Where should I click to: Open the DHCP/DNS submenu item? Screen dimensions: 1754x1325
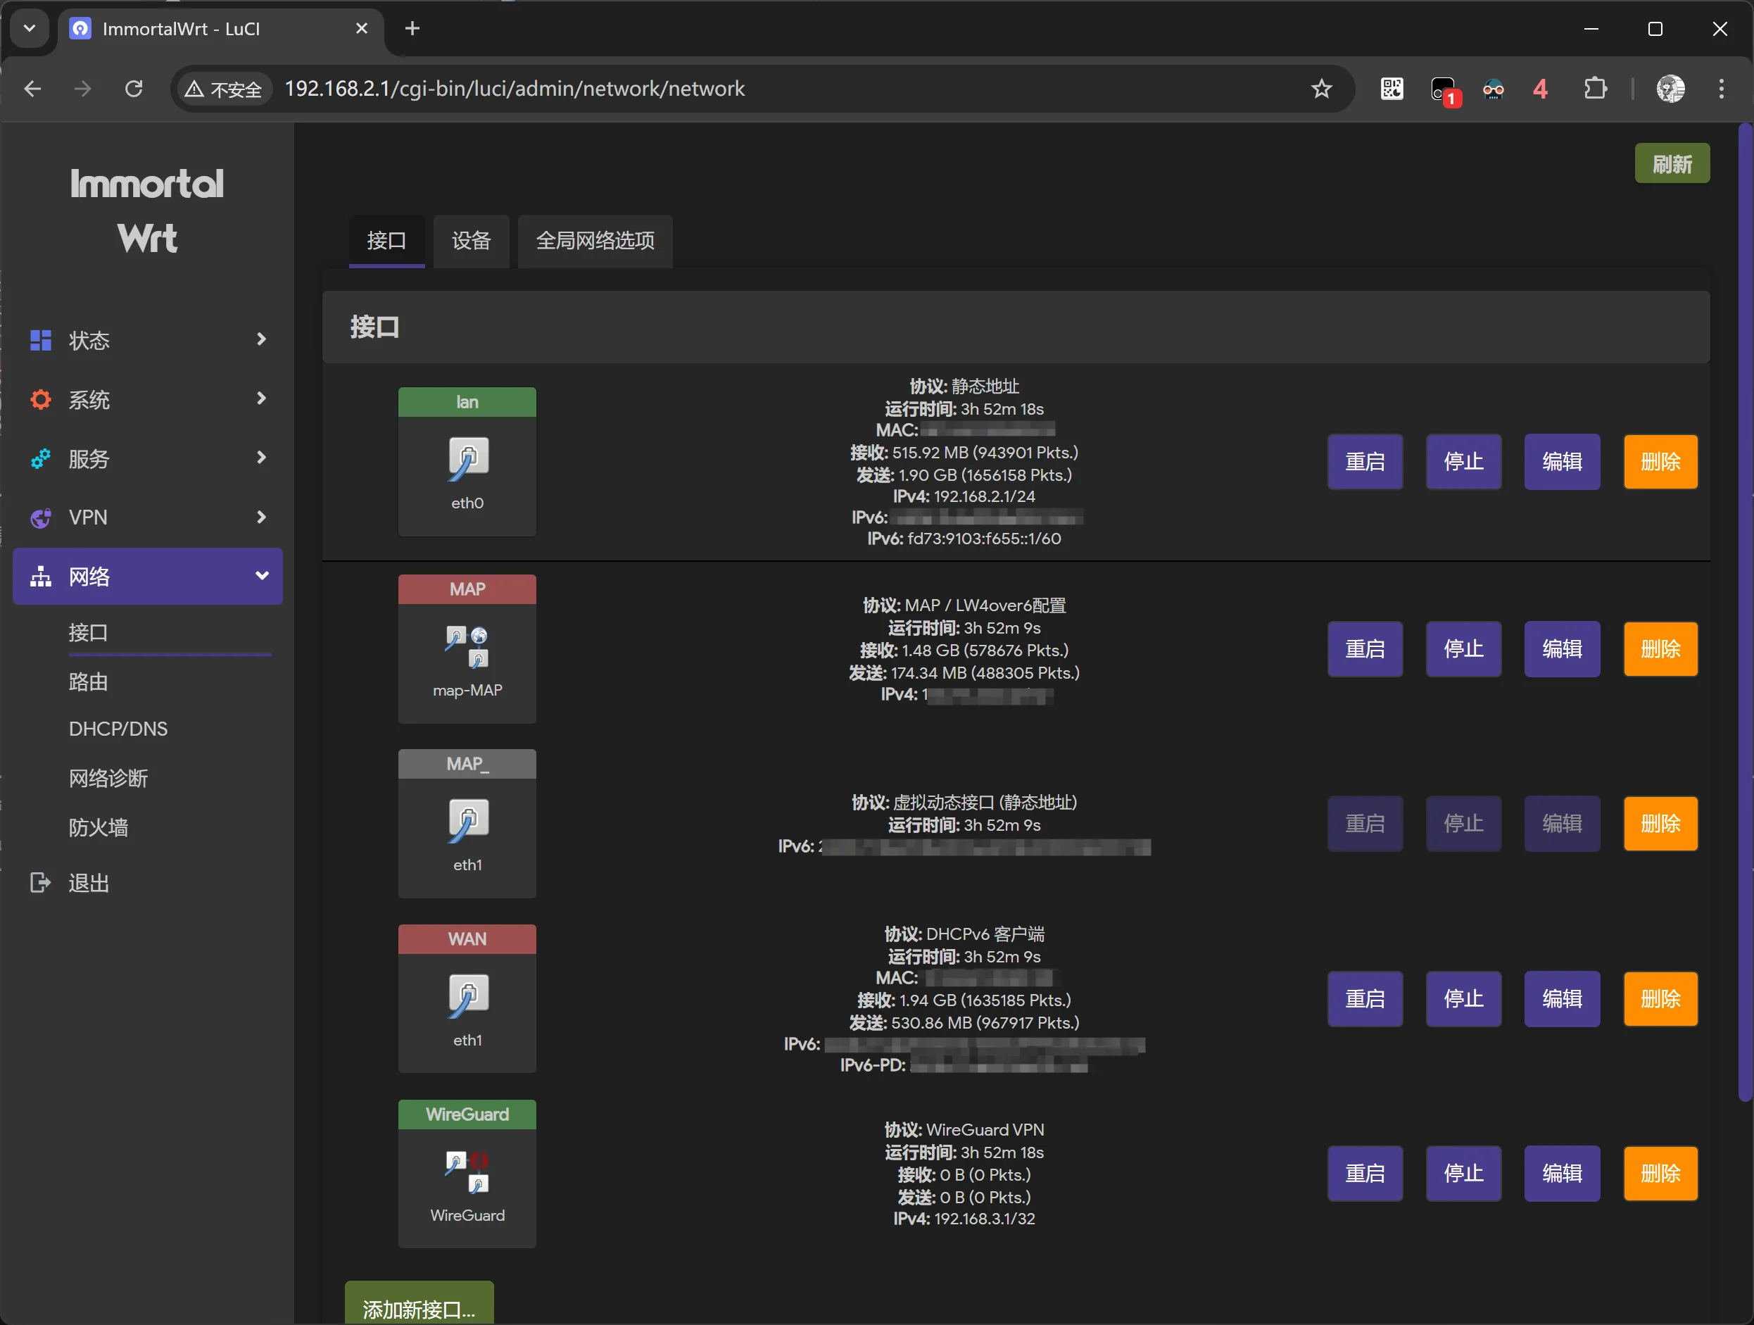click(118, 729)
